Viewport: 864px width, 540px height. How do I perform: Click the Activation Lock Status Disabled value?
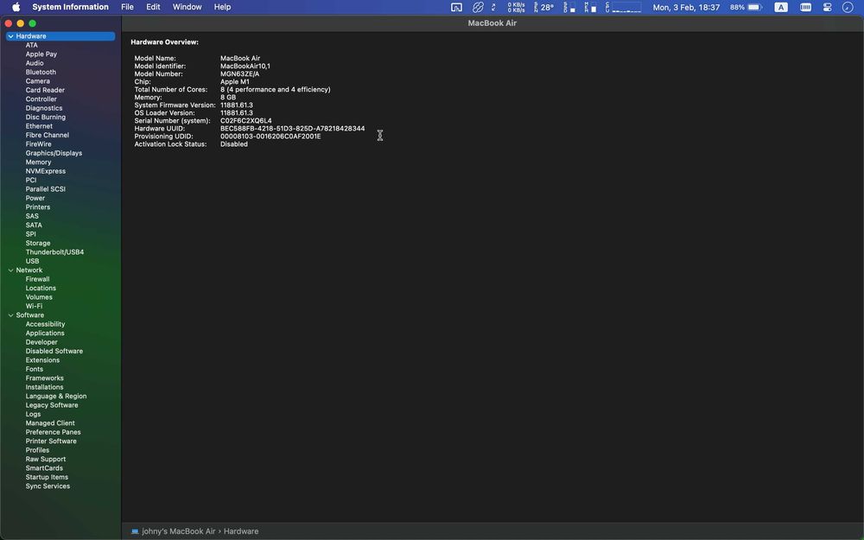(x=233, y=144)
